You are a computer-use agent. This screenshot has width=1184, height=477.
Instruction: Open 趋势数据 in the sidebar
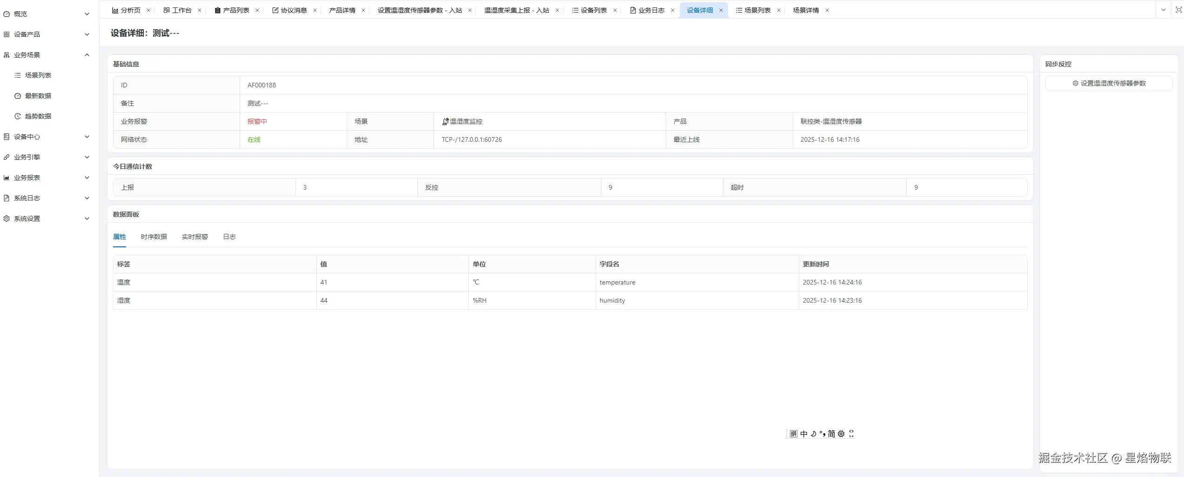38,116
